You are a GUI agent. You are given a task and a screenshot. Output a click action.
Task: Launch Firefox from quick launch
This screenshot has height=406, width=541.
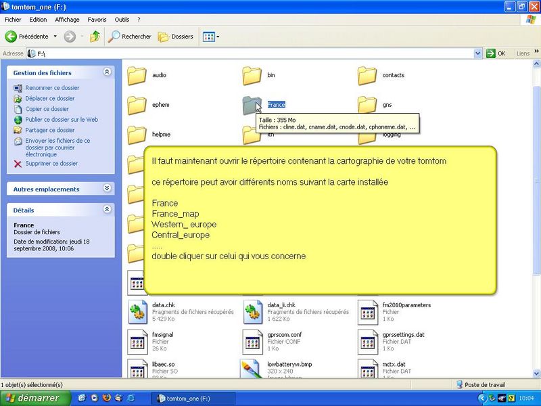tap(107, 398)
